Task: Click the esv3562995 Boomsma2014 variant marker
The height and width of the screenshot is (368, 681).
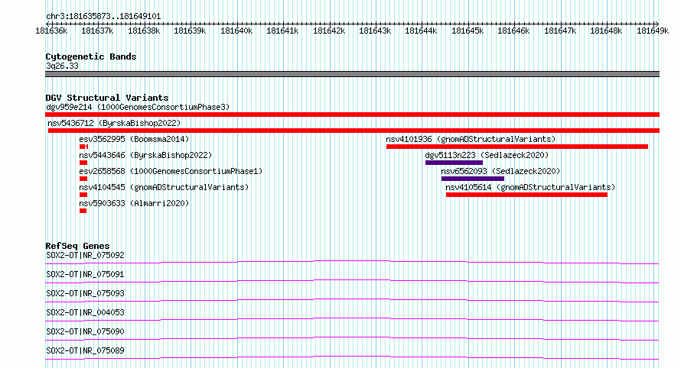Action: (x=84, y=147)
